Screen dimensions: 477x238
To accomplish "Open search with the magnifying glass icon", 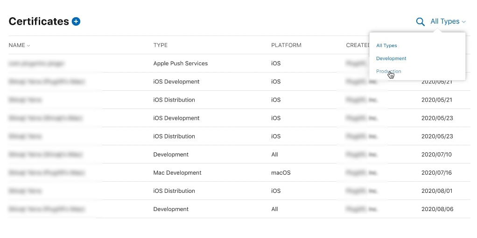I will click(420, 22).
